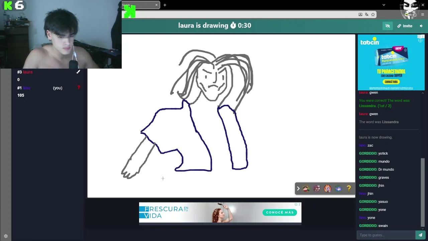Send the blue sparkle character emote
This screenshot has height=241, width=428.
[338, 189]
